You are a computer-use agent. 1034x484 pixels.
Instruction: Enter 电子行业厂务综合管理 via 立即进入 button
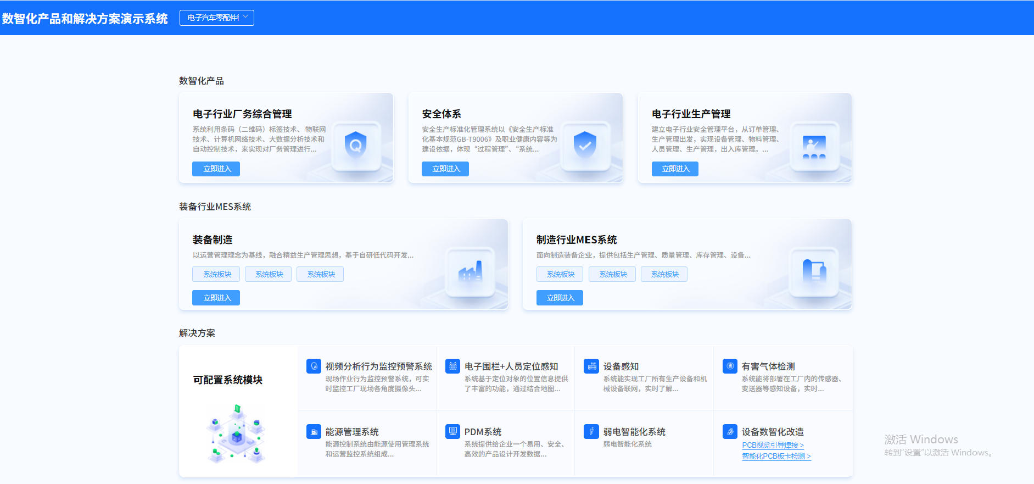(216, 169)
